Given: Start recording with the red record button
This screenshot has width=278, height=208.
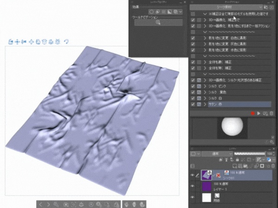Looking at the screenshot, I should [x=253, y=113].
